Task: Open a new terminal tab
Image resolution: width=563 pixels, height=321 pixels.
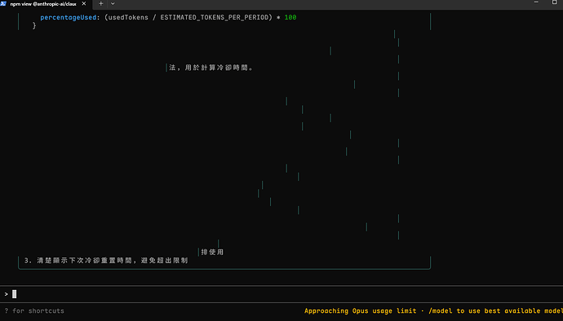Action: (101, 3)
